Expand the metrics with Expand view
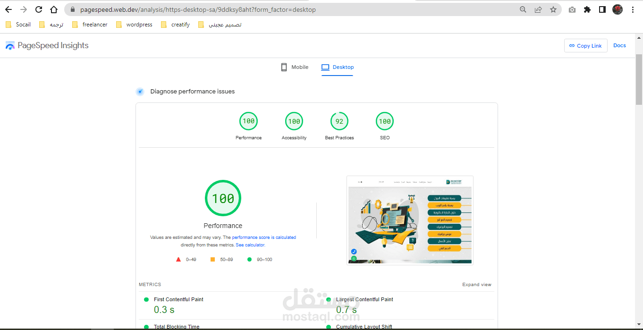643x330 pixels. click(477, 285)
